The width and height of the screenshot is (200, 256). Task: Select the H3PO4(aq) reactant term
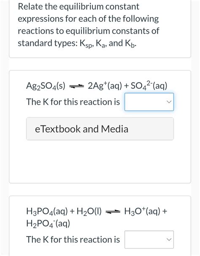tap(47, 211)
